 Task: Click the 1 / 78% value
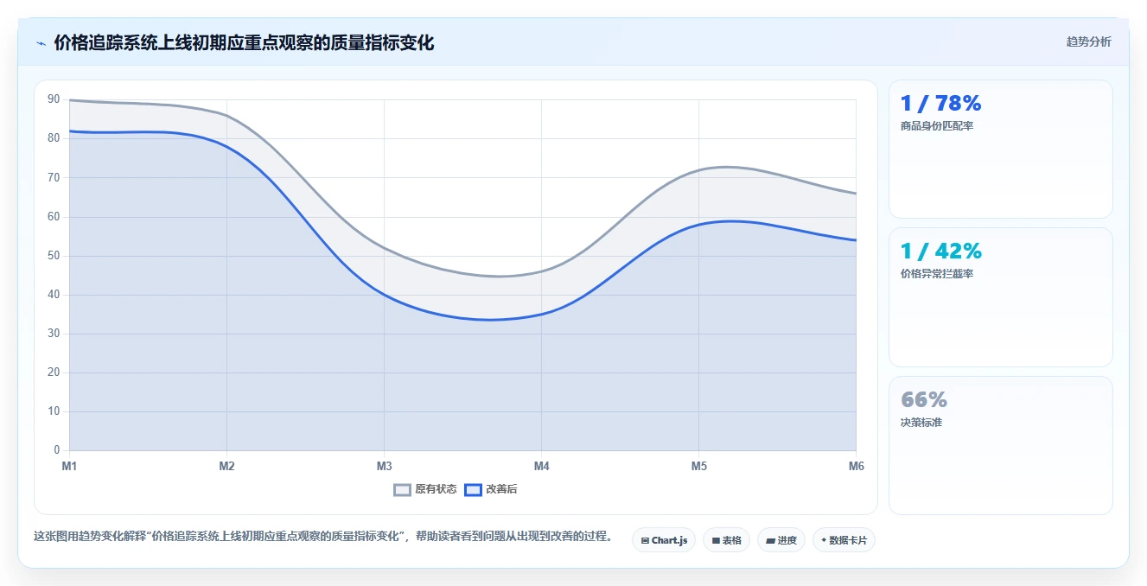pos(940,104)
